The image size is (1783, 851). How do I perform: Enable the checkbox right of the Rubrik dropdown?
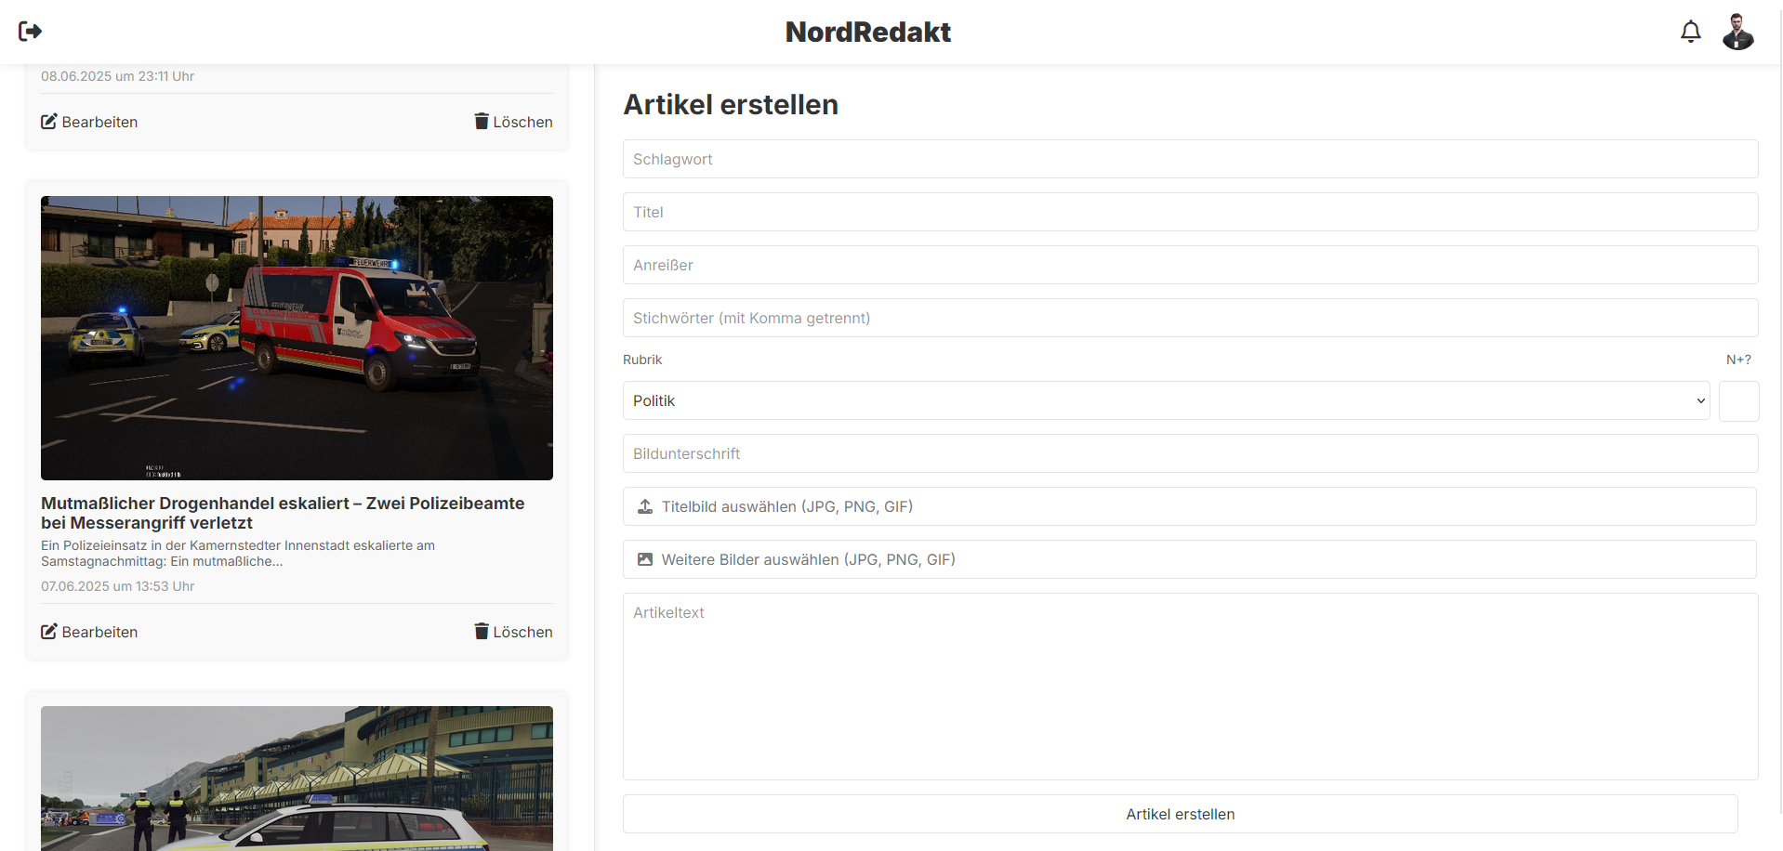[x=1738, y=400]
